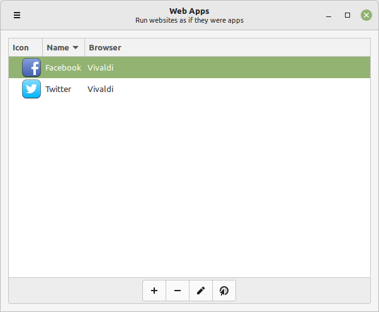This screenshot has width=379, height=312.
Task: Click Vivaldi in the Facebook row
Action: tap(100, 67)
